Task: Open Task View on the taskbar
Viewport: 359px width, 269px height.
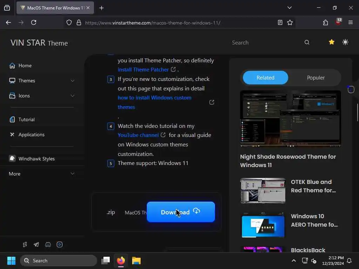Action: pos(106,261)
